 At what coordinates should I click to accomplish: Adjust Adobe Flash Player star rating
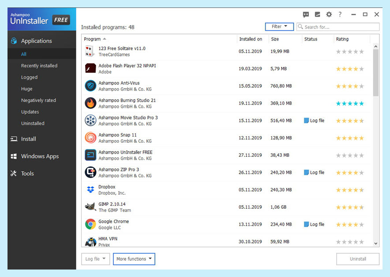[x=350, y=69]
